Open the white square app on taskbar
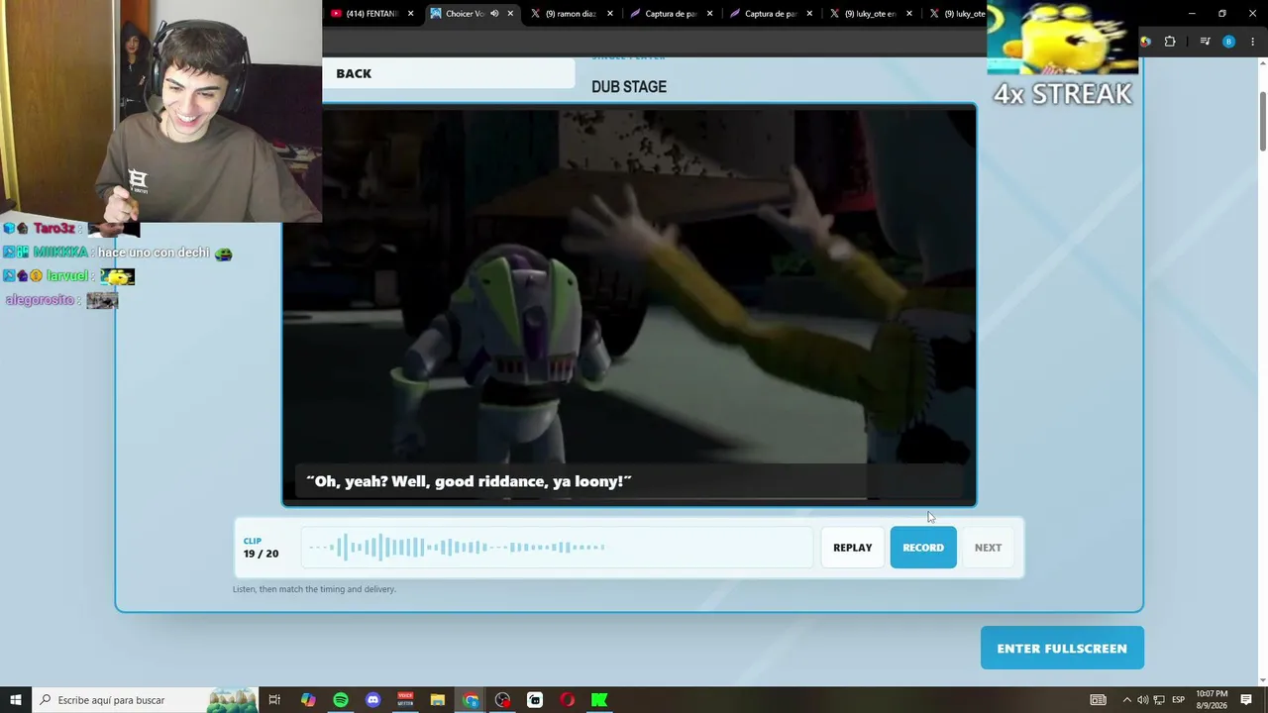 (x=535, y=700)
